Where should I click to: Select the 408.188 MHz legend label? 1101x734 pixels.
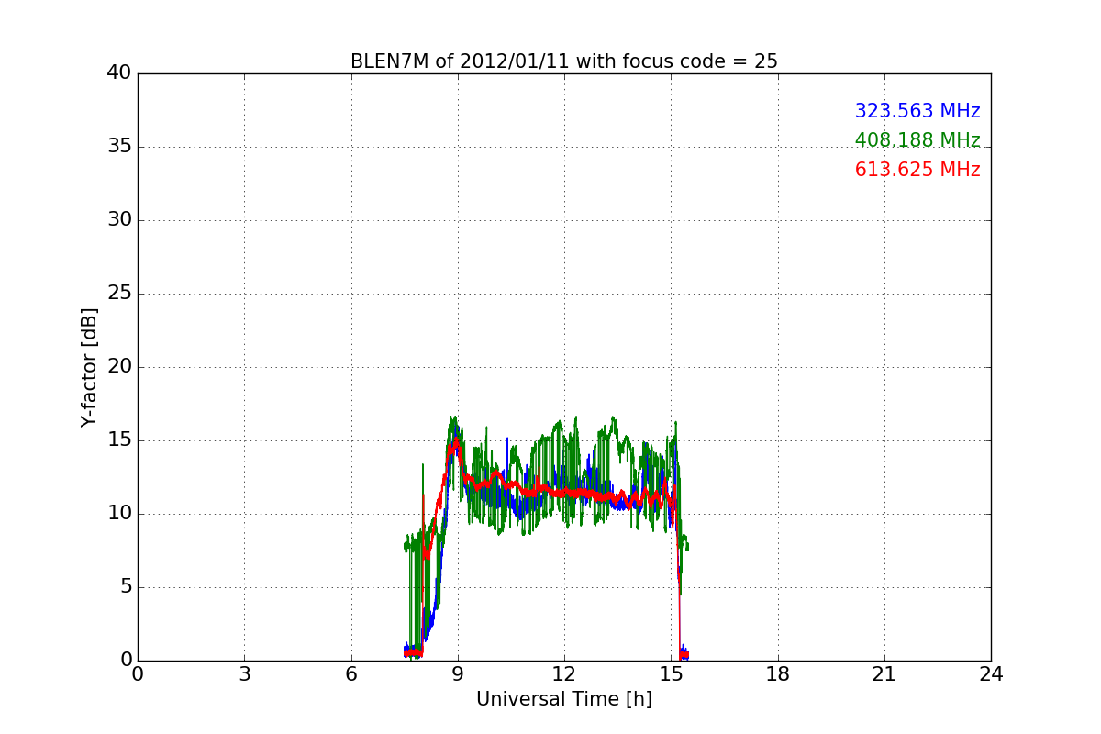click(x=917, y=140)
